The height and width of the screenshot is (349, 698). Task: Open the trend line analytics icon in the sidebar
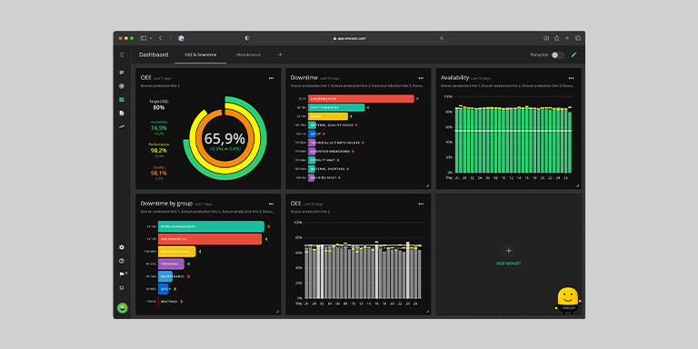122,126
